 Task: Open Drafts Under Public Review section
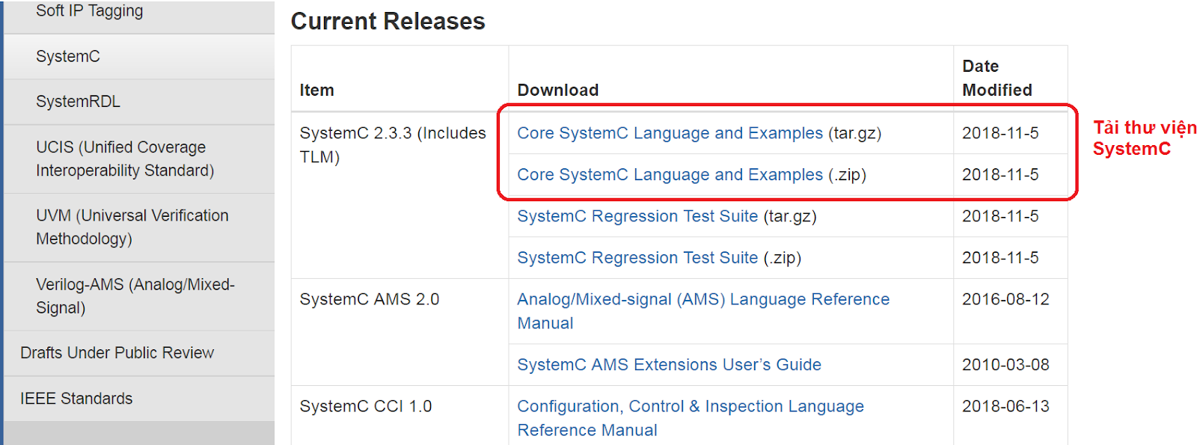117,353
